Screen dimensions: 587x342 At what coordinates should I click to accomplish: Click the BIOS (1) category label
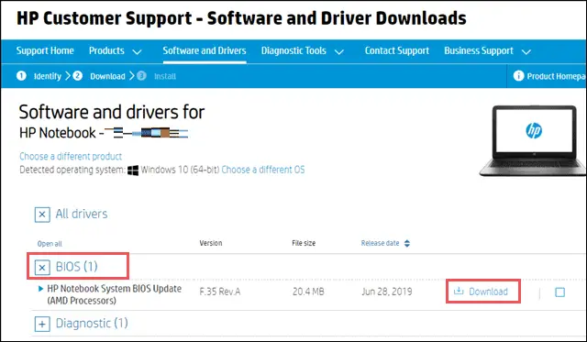(76, 267)
